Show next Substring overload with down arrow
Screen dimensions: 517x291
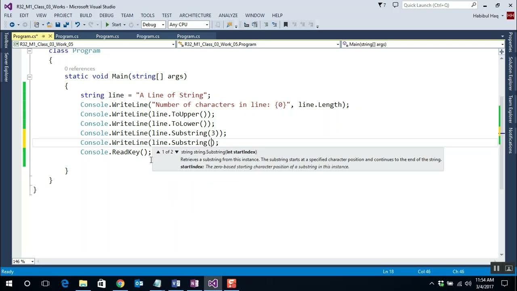177,152
